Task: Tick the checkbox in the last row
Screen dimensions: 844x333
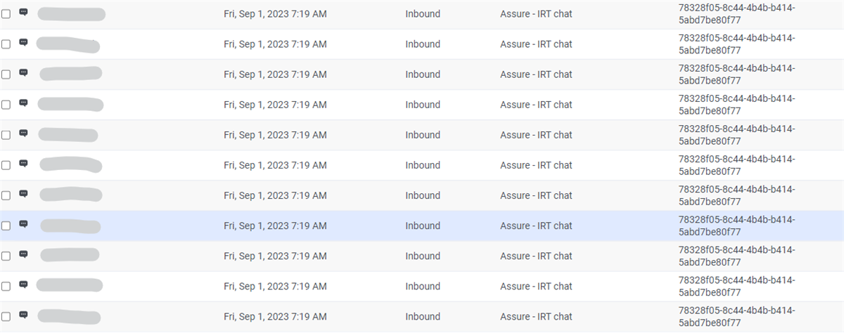Action: (6, 317)
